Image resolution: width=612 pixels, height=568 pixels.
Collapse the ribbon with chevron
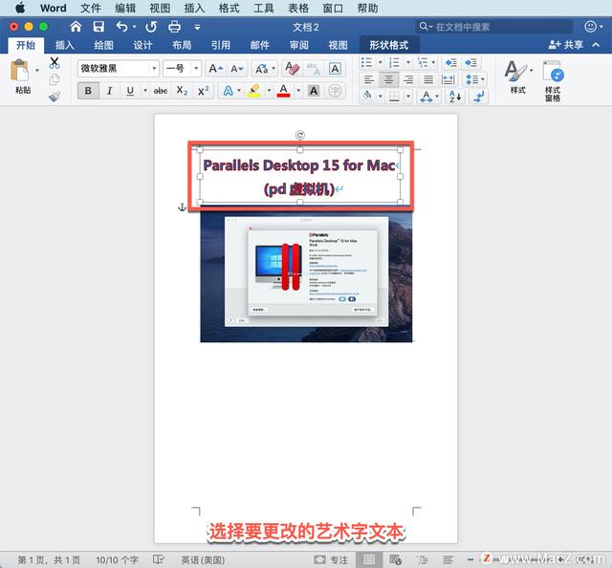pos(596,45)
